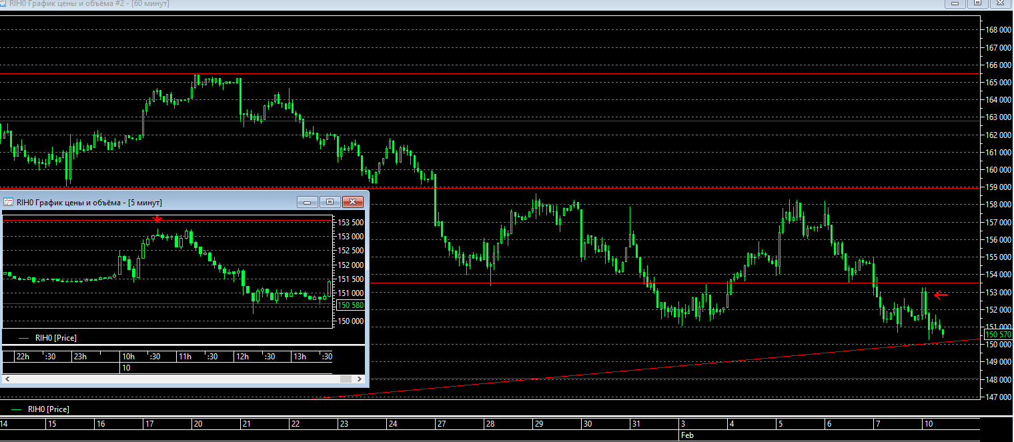This screenshot has width=1014, height=442.
Task: Minimize the 5-minute chart window
Action: pyautogui.click(x=307, y=201)
